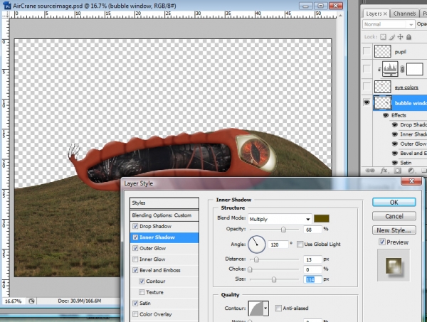The height and width of the screenshot is (322, 427).
Task: Hide Drop Shadow effect in Layers panel
Action: [394, 125]
